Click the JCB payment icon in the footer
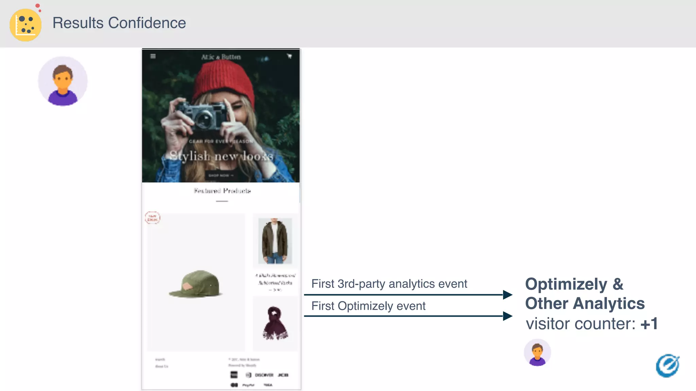 [283, 375]
